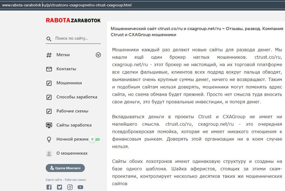
Task: Expand the Метки dropdown chevron
Action: click(98, 55)
